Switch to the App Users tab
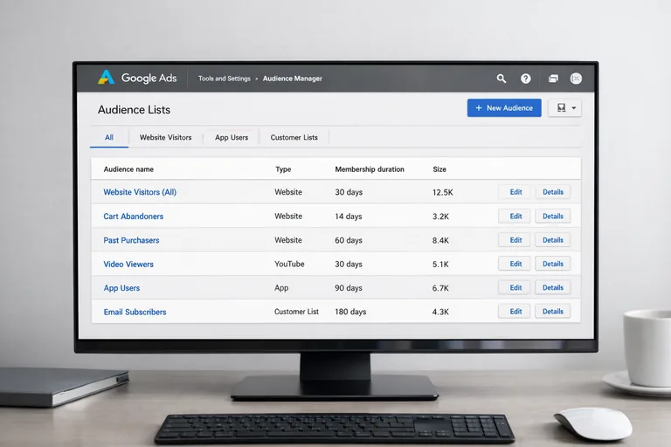The width and height of the screenshot is (671, 447). tap(232, 137)
